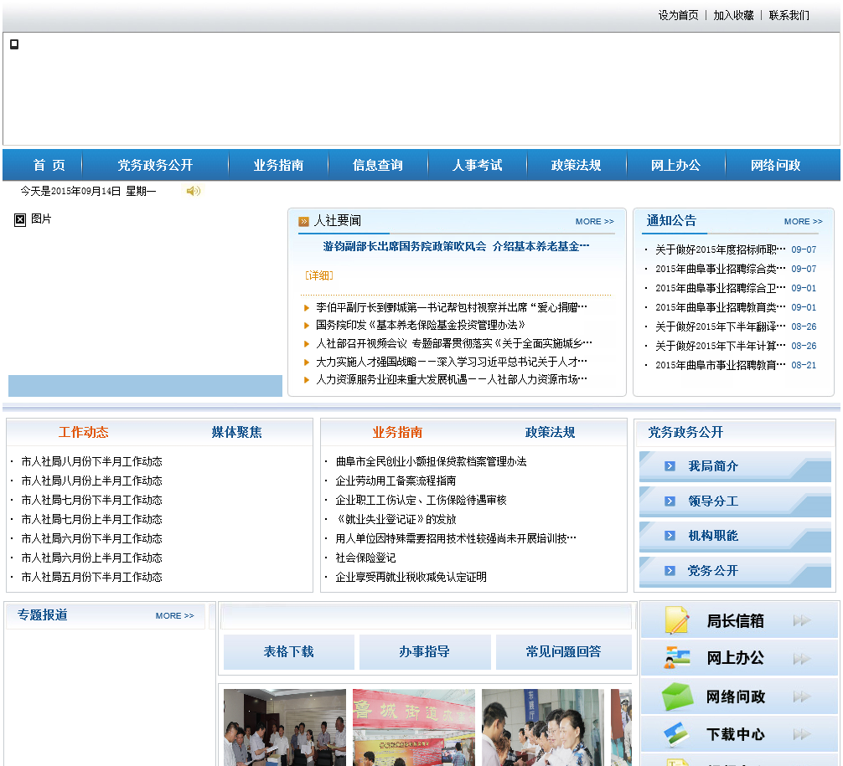
Task: Click the green 网络问政 envelope icon
Action: pos(676,697)
